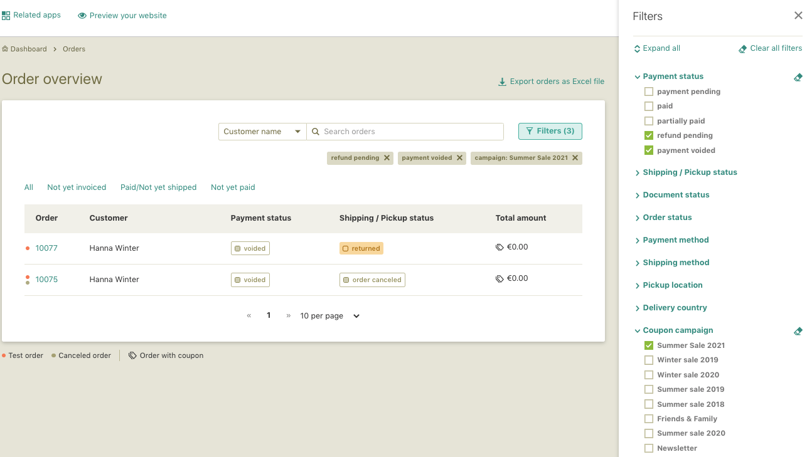Check the payment pending checkbox
The width and height of the screenshot is (807, 457).
[649, 92]
